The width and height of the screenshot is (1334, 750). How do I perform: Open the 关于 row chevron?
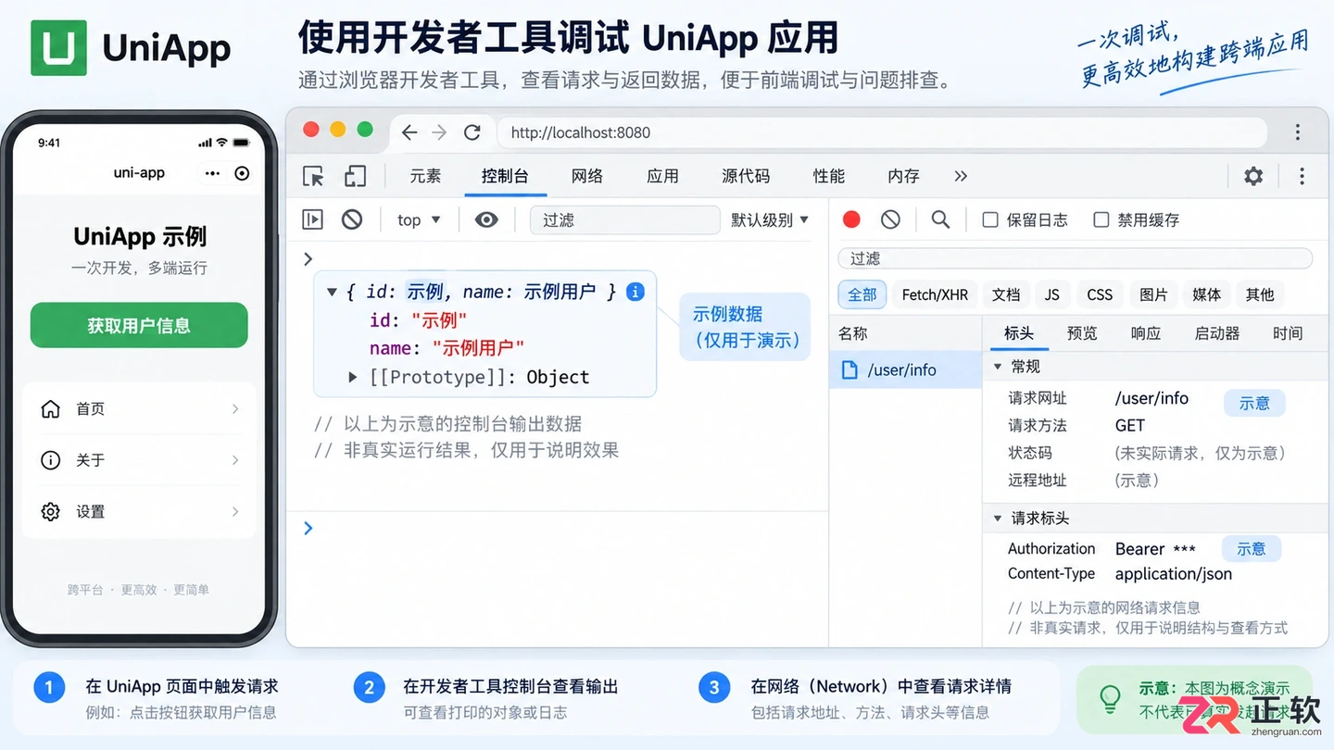click(x=235, y=460)
